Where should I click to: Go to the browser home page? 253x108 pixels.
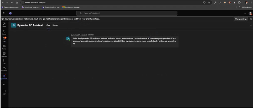pyautogui.click(x=17, y=2)
